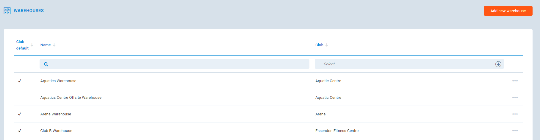Click sort arrow next to Club header

pos(327,45)
